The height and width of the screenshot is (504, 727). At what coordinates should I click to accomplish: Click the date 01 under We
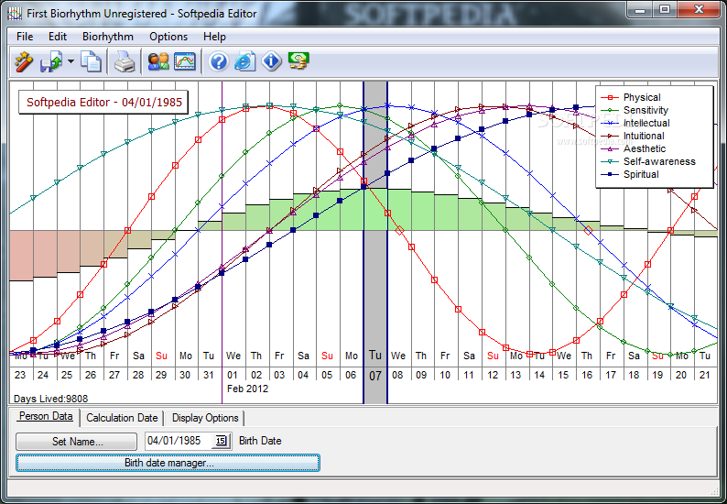233,375
